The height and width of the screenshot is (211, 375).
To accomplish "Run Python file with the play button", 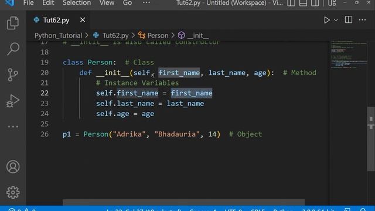I will [x=327, y=20].
